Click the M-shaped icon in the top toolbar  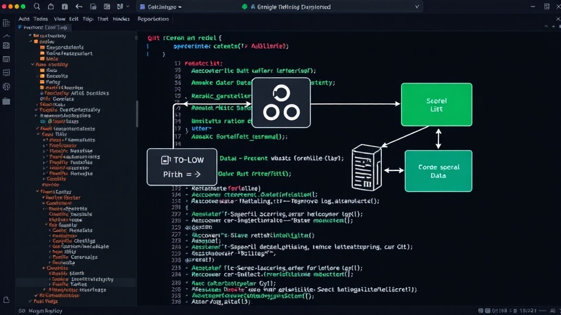coord(120,7)
